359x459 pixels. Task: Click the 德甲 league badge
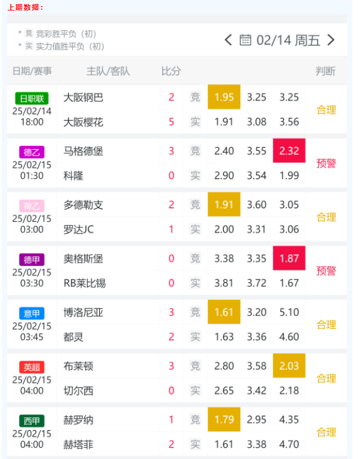point(32,259)
